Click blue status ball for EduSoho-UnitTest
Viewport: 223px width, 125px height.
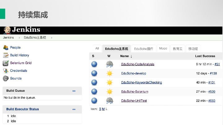(94, 101)
